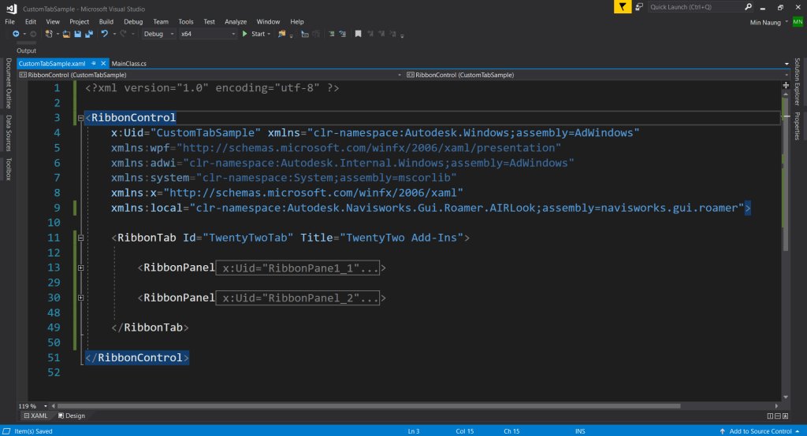The width and height of the screenshot is (807, 436).
Task: Click the Navigate Backward arrow icon
Action: [x=16, y=34]
